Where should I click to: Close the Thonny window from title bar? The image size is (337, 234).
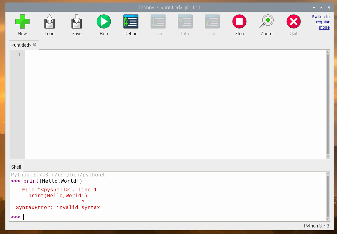click(329, 7)
